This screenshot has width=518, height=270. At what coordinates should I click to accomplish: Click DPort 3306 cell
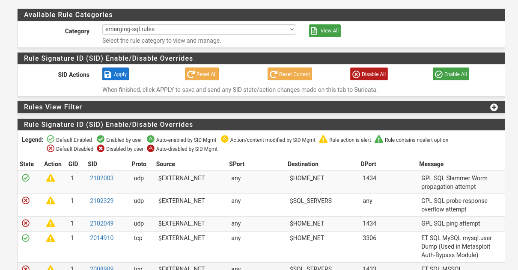[x=369, y=238]
